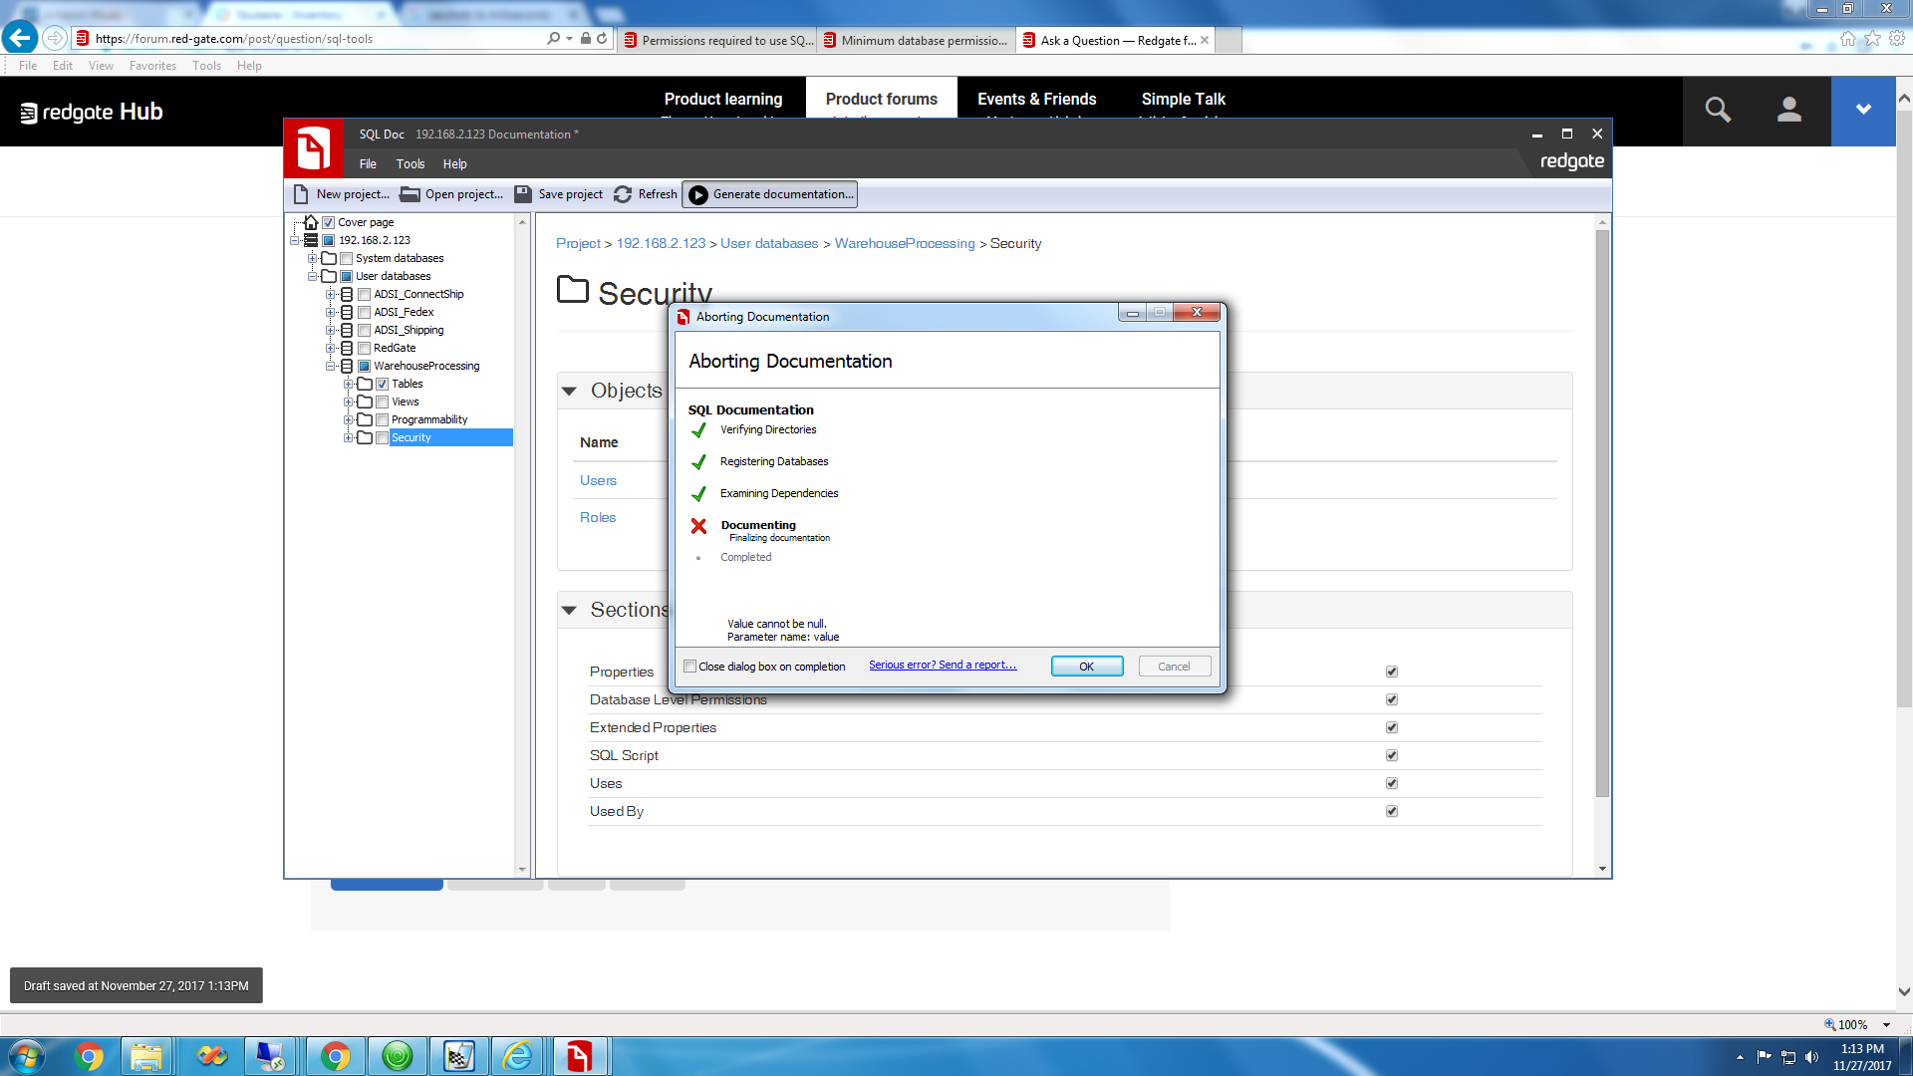Click Generate documentation button

770,194
